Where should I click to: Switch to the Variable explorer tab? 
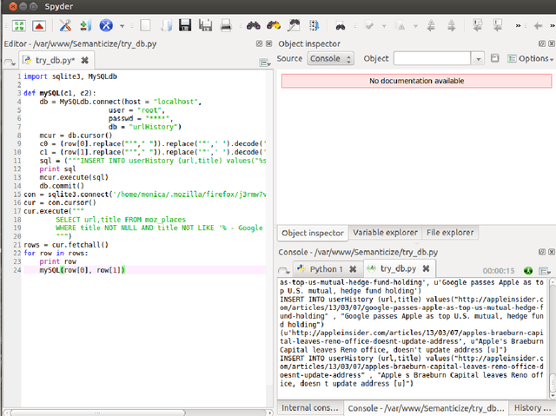[385, 233]
